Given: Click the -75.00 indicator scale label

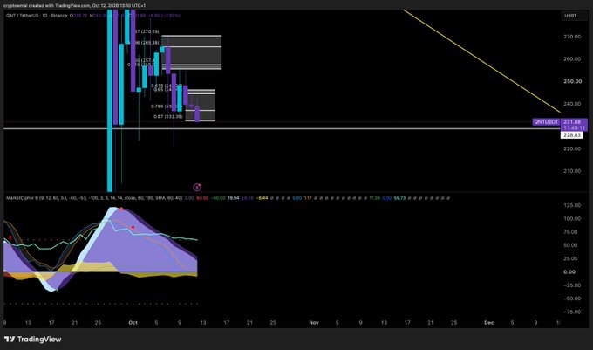Looking at the screenshot, I should 572,312.
